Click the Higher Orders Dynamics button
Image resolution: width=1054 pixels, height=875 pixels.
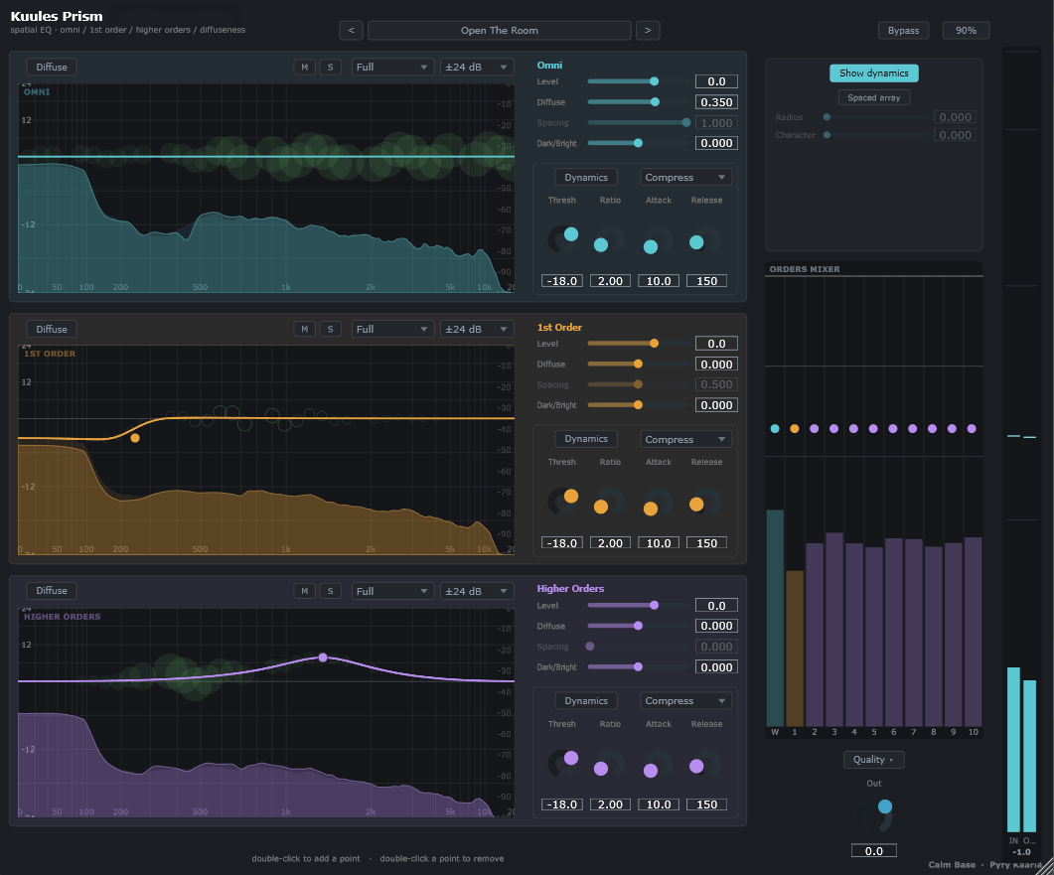(x=586, y=701)
